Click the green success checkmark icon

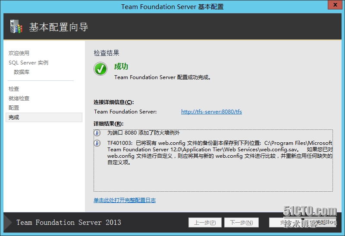[x=100, y=69]
